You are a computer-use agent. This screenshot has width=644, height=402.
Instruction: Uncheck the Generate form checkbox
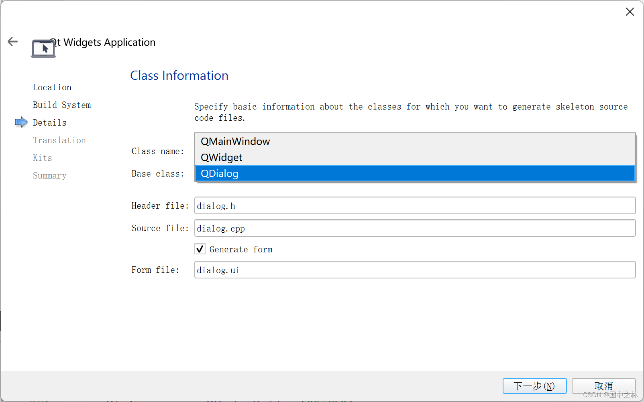point(200,249)
